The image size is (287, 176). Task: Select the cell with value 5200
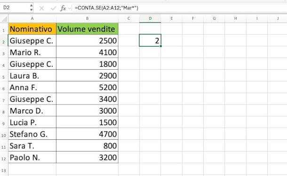tap(88, 88)
